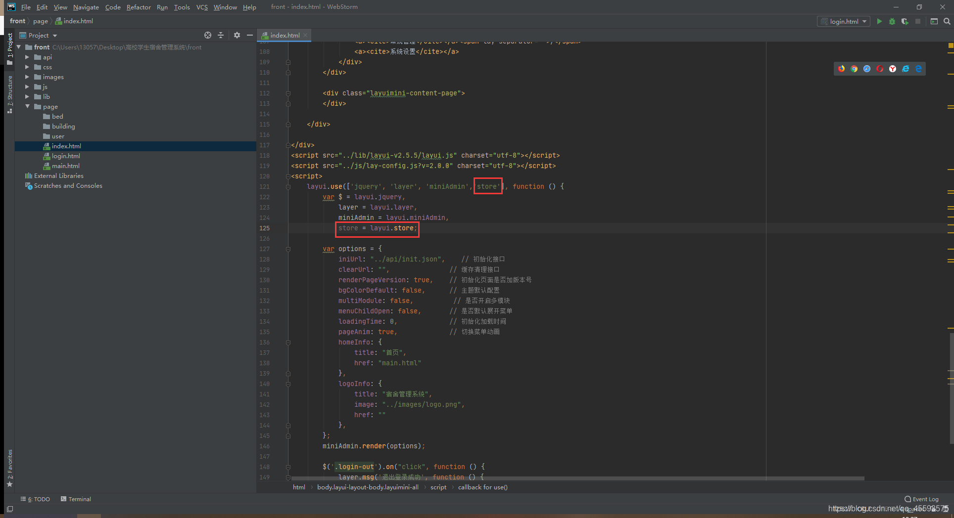
Task: Open page in Internet Explorer
Action: [906, 69]
